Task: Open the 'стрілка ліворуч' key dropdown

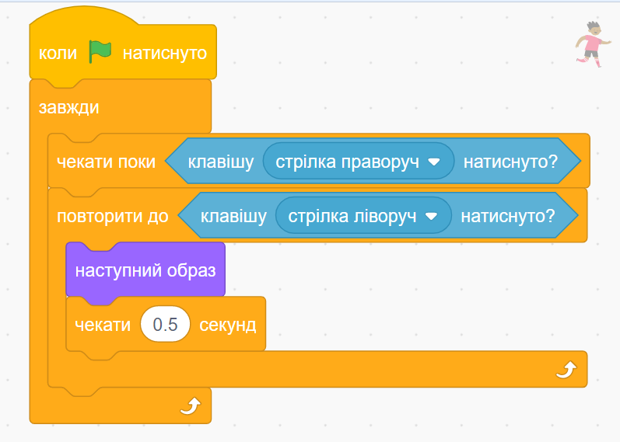Action: click(x=363, y=216)
